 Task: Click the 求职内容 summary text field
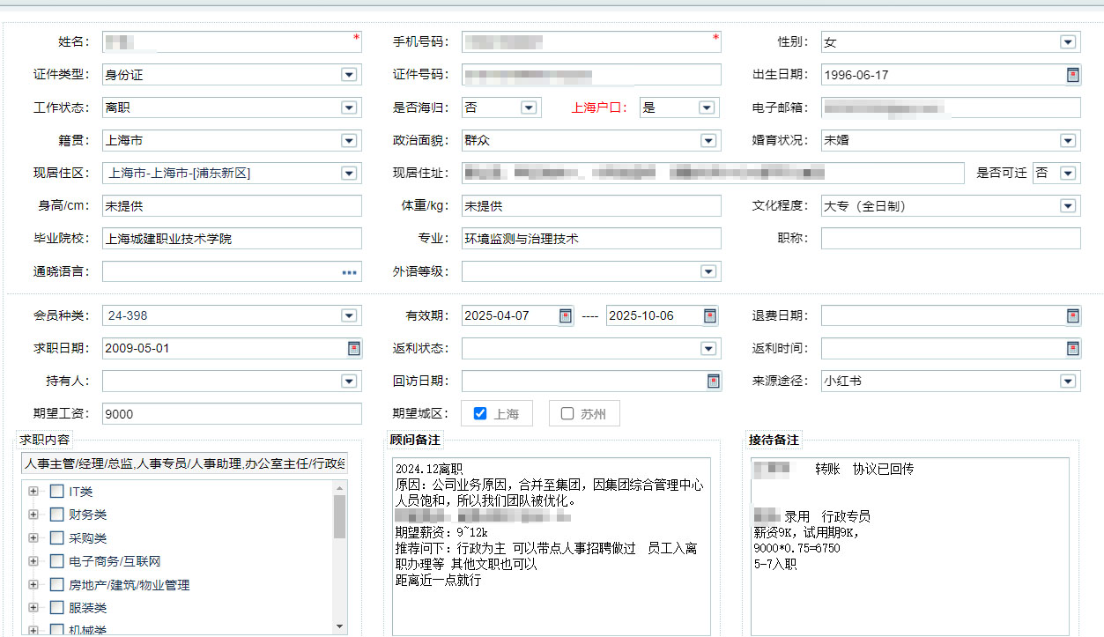[185, 463]
